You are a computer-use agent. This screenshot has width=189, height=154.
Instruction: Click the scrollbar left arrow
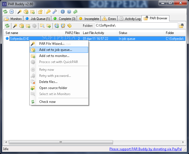6,142
